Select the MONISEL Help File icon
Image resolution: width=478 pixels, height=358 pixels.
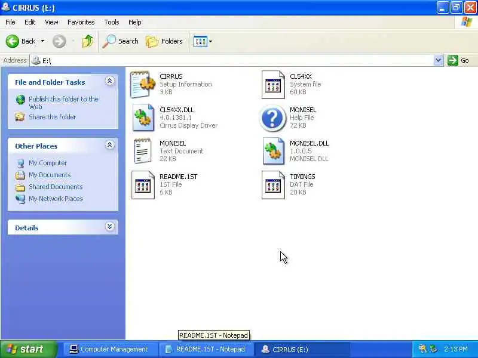(272, 118)
